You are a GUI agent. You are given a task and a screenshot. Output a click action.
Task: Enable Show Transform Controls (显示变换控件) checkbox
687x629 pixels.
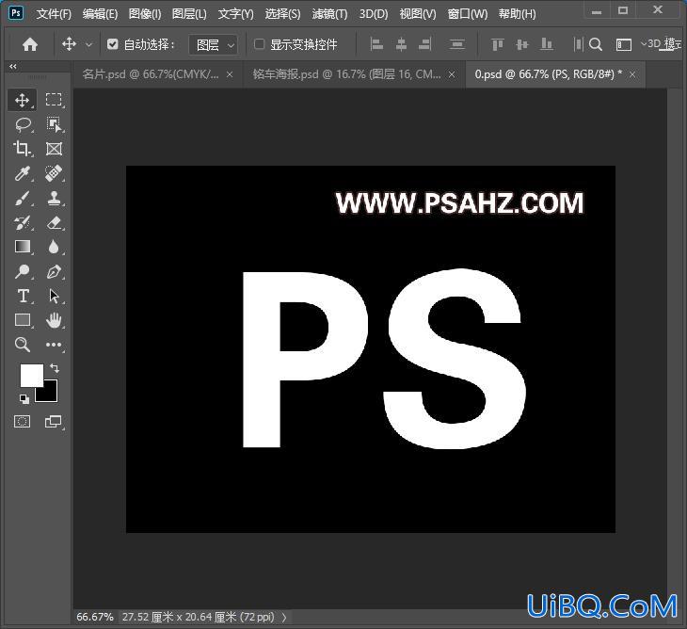pos(260,44)
